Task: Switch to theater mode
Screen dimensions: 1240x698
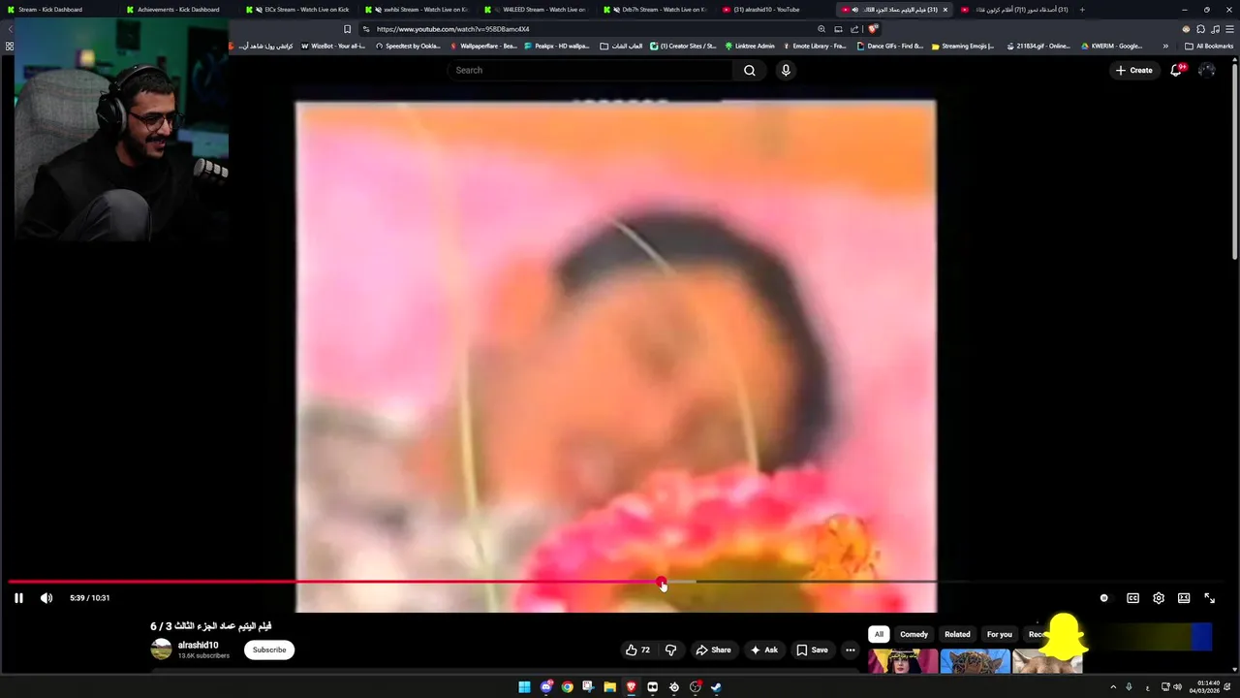Action: (x=1184, y=598)
